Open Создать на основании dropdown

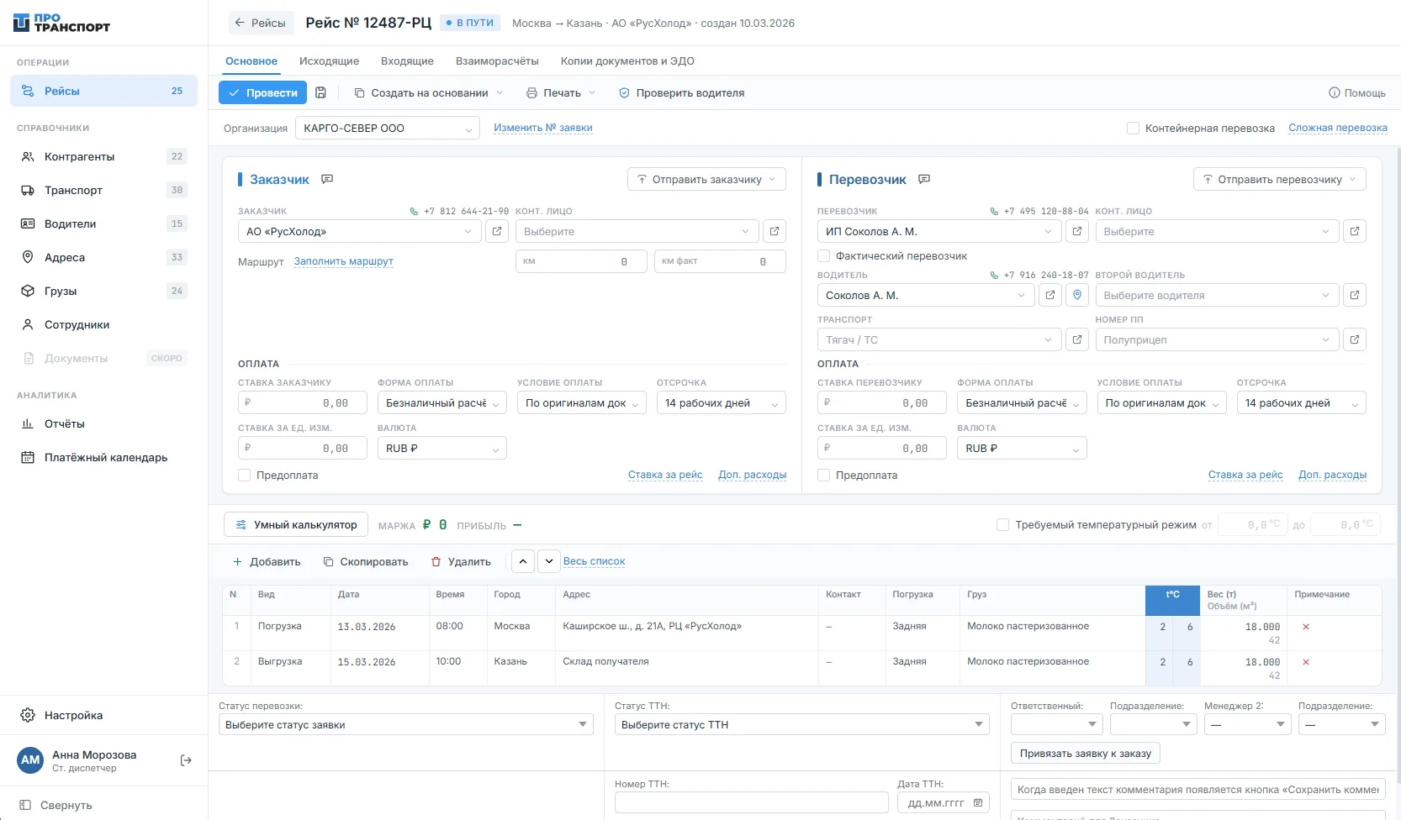point(428,93)
